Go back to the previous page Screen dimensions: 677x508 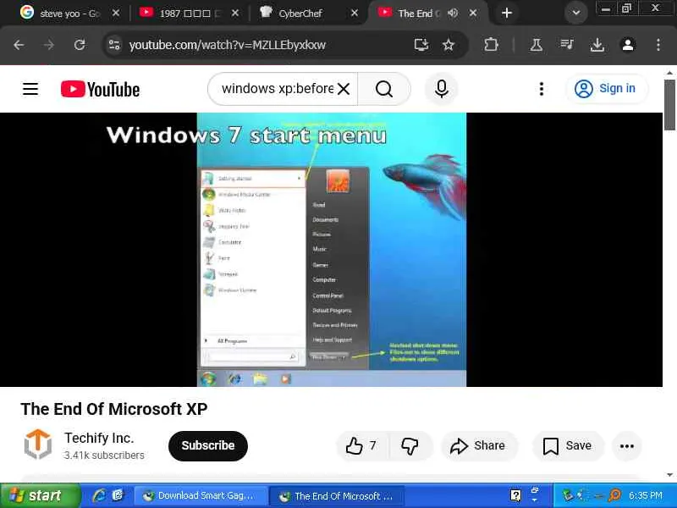click(19, 45)
